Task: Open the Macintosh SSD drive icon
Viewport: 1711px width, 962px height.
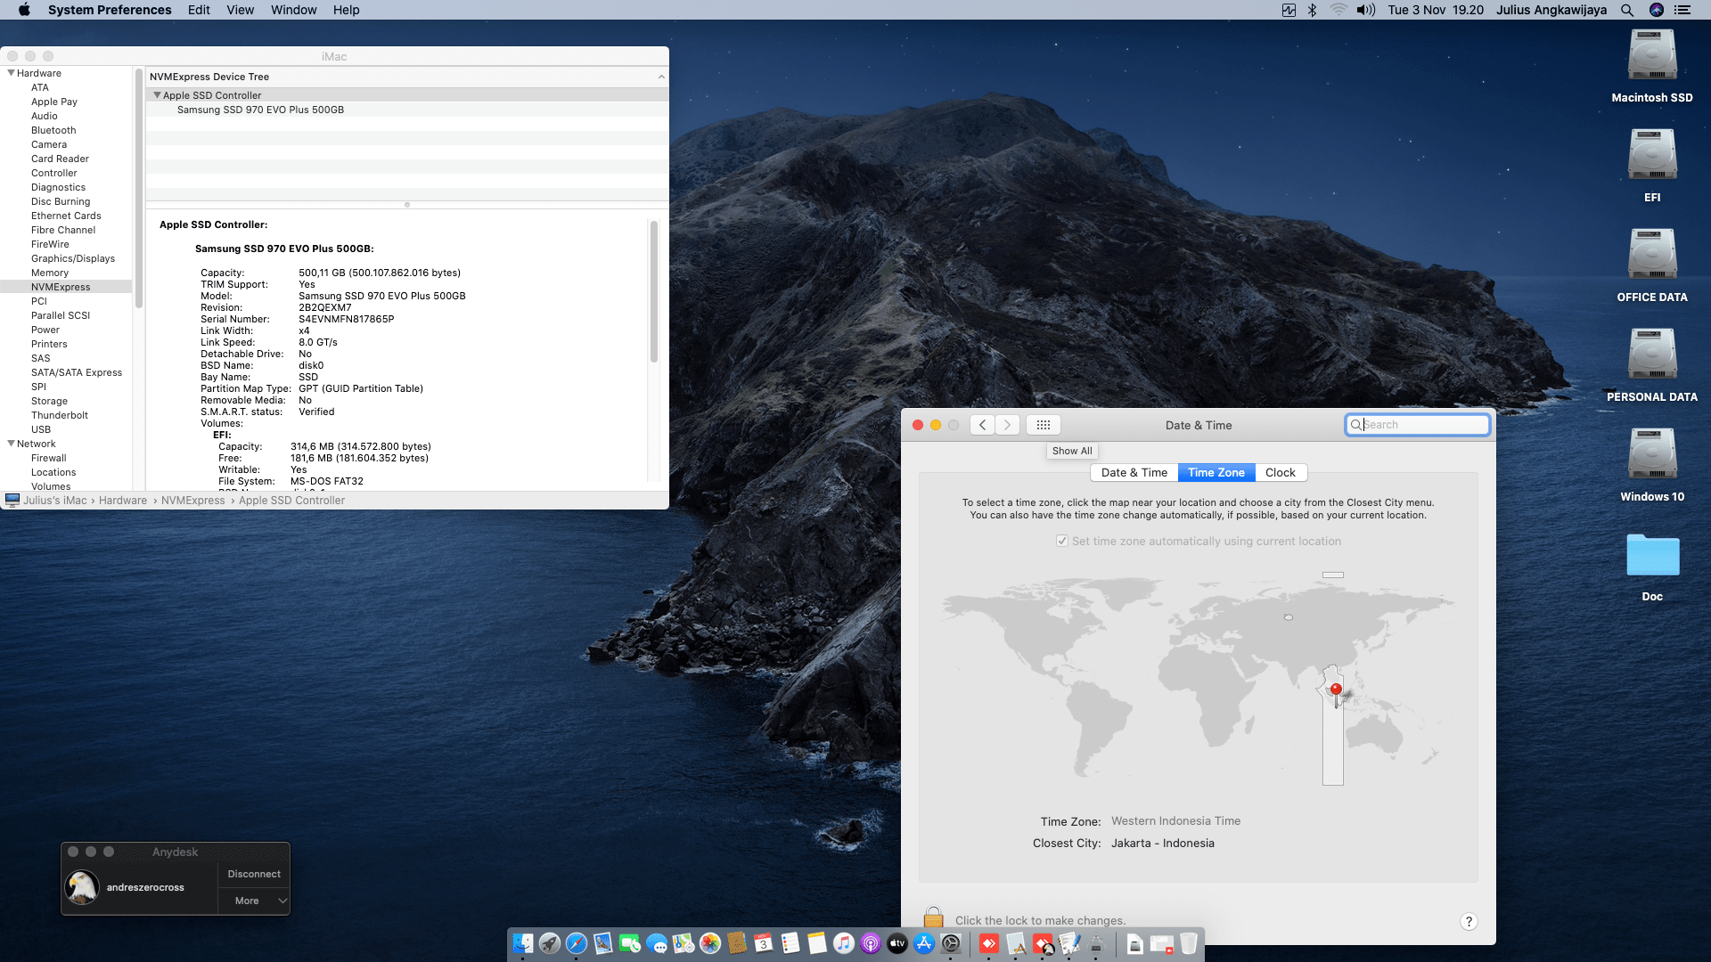Action: point(1651,57)
